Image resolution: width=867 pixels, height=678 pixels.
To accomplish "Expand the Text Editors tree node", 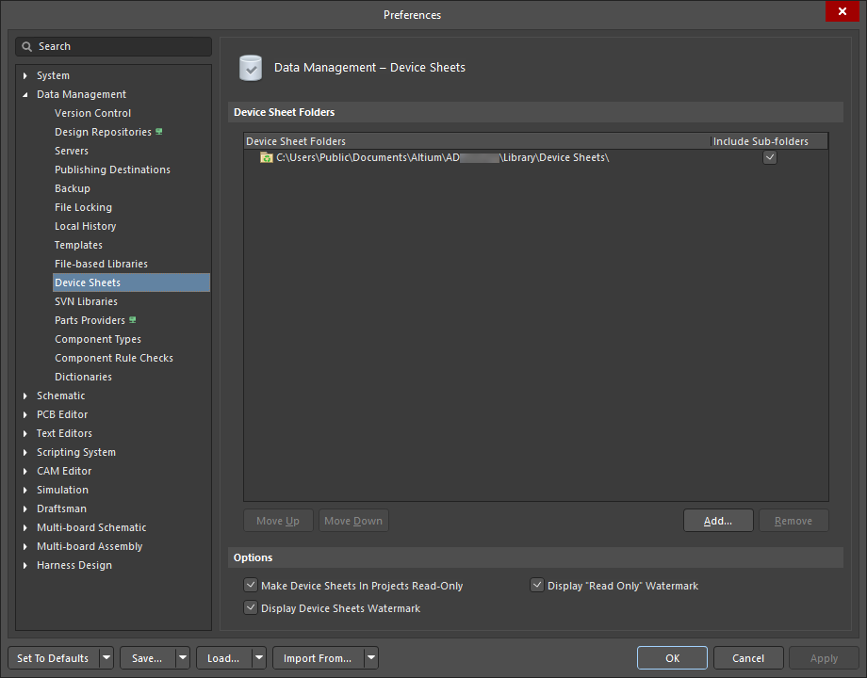I will [x=25, y=433].
